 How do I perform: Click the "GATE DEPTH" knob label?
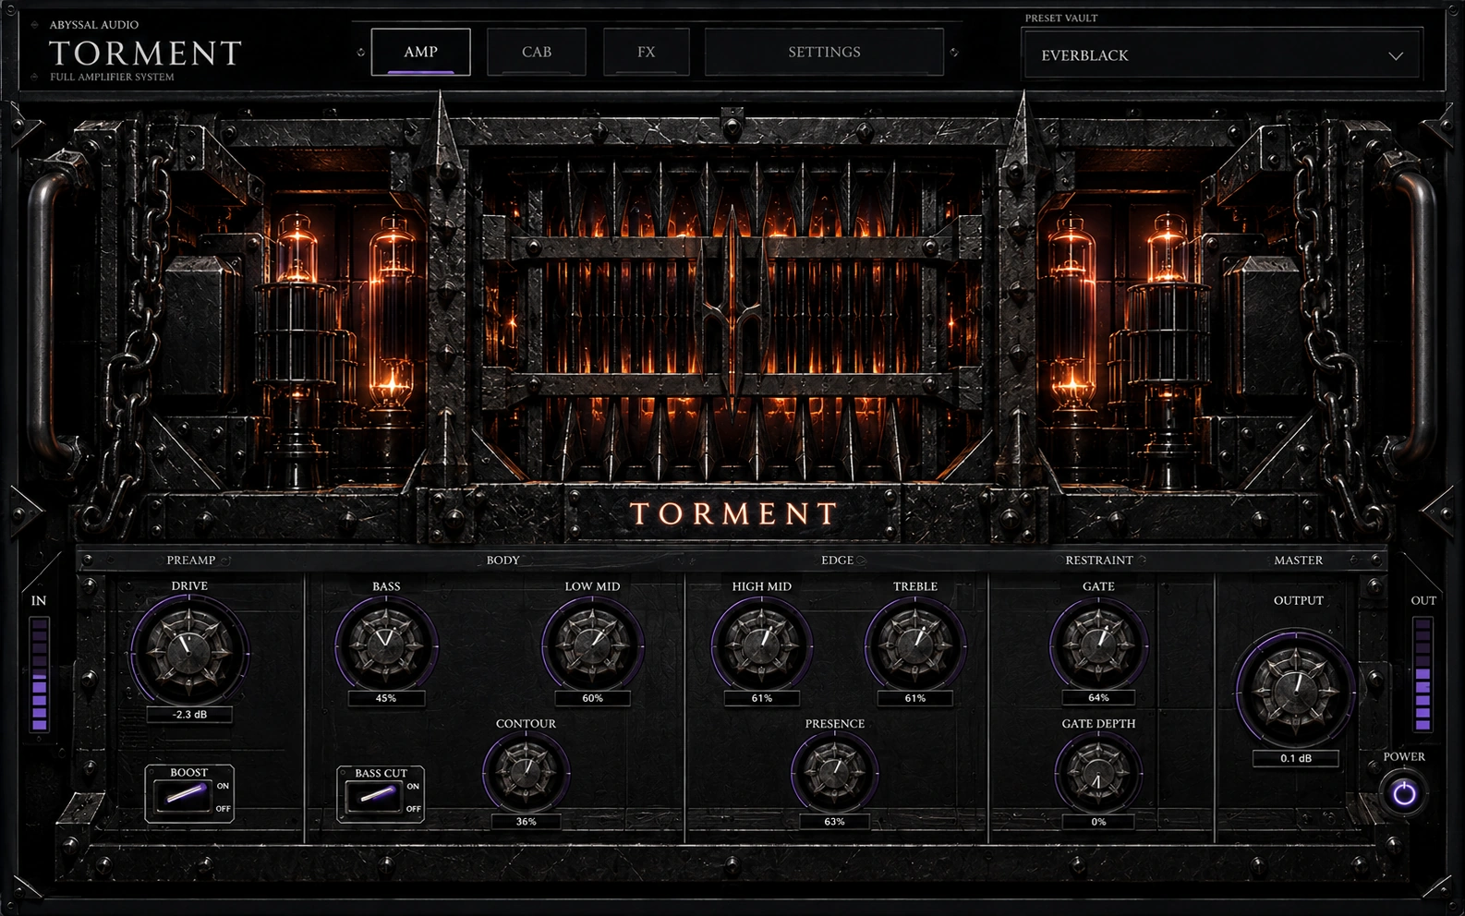tap(1098, 724)
